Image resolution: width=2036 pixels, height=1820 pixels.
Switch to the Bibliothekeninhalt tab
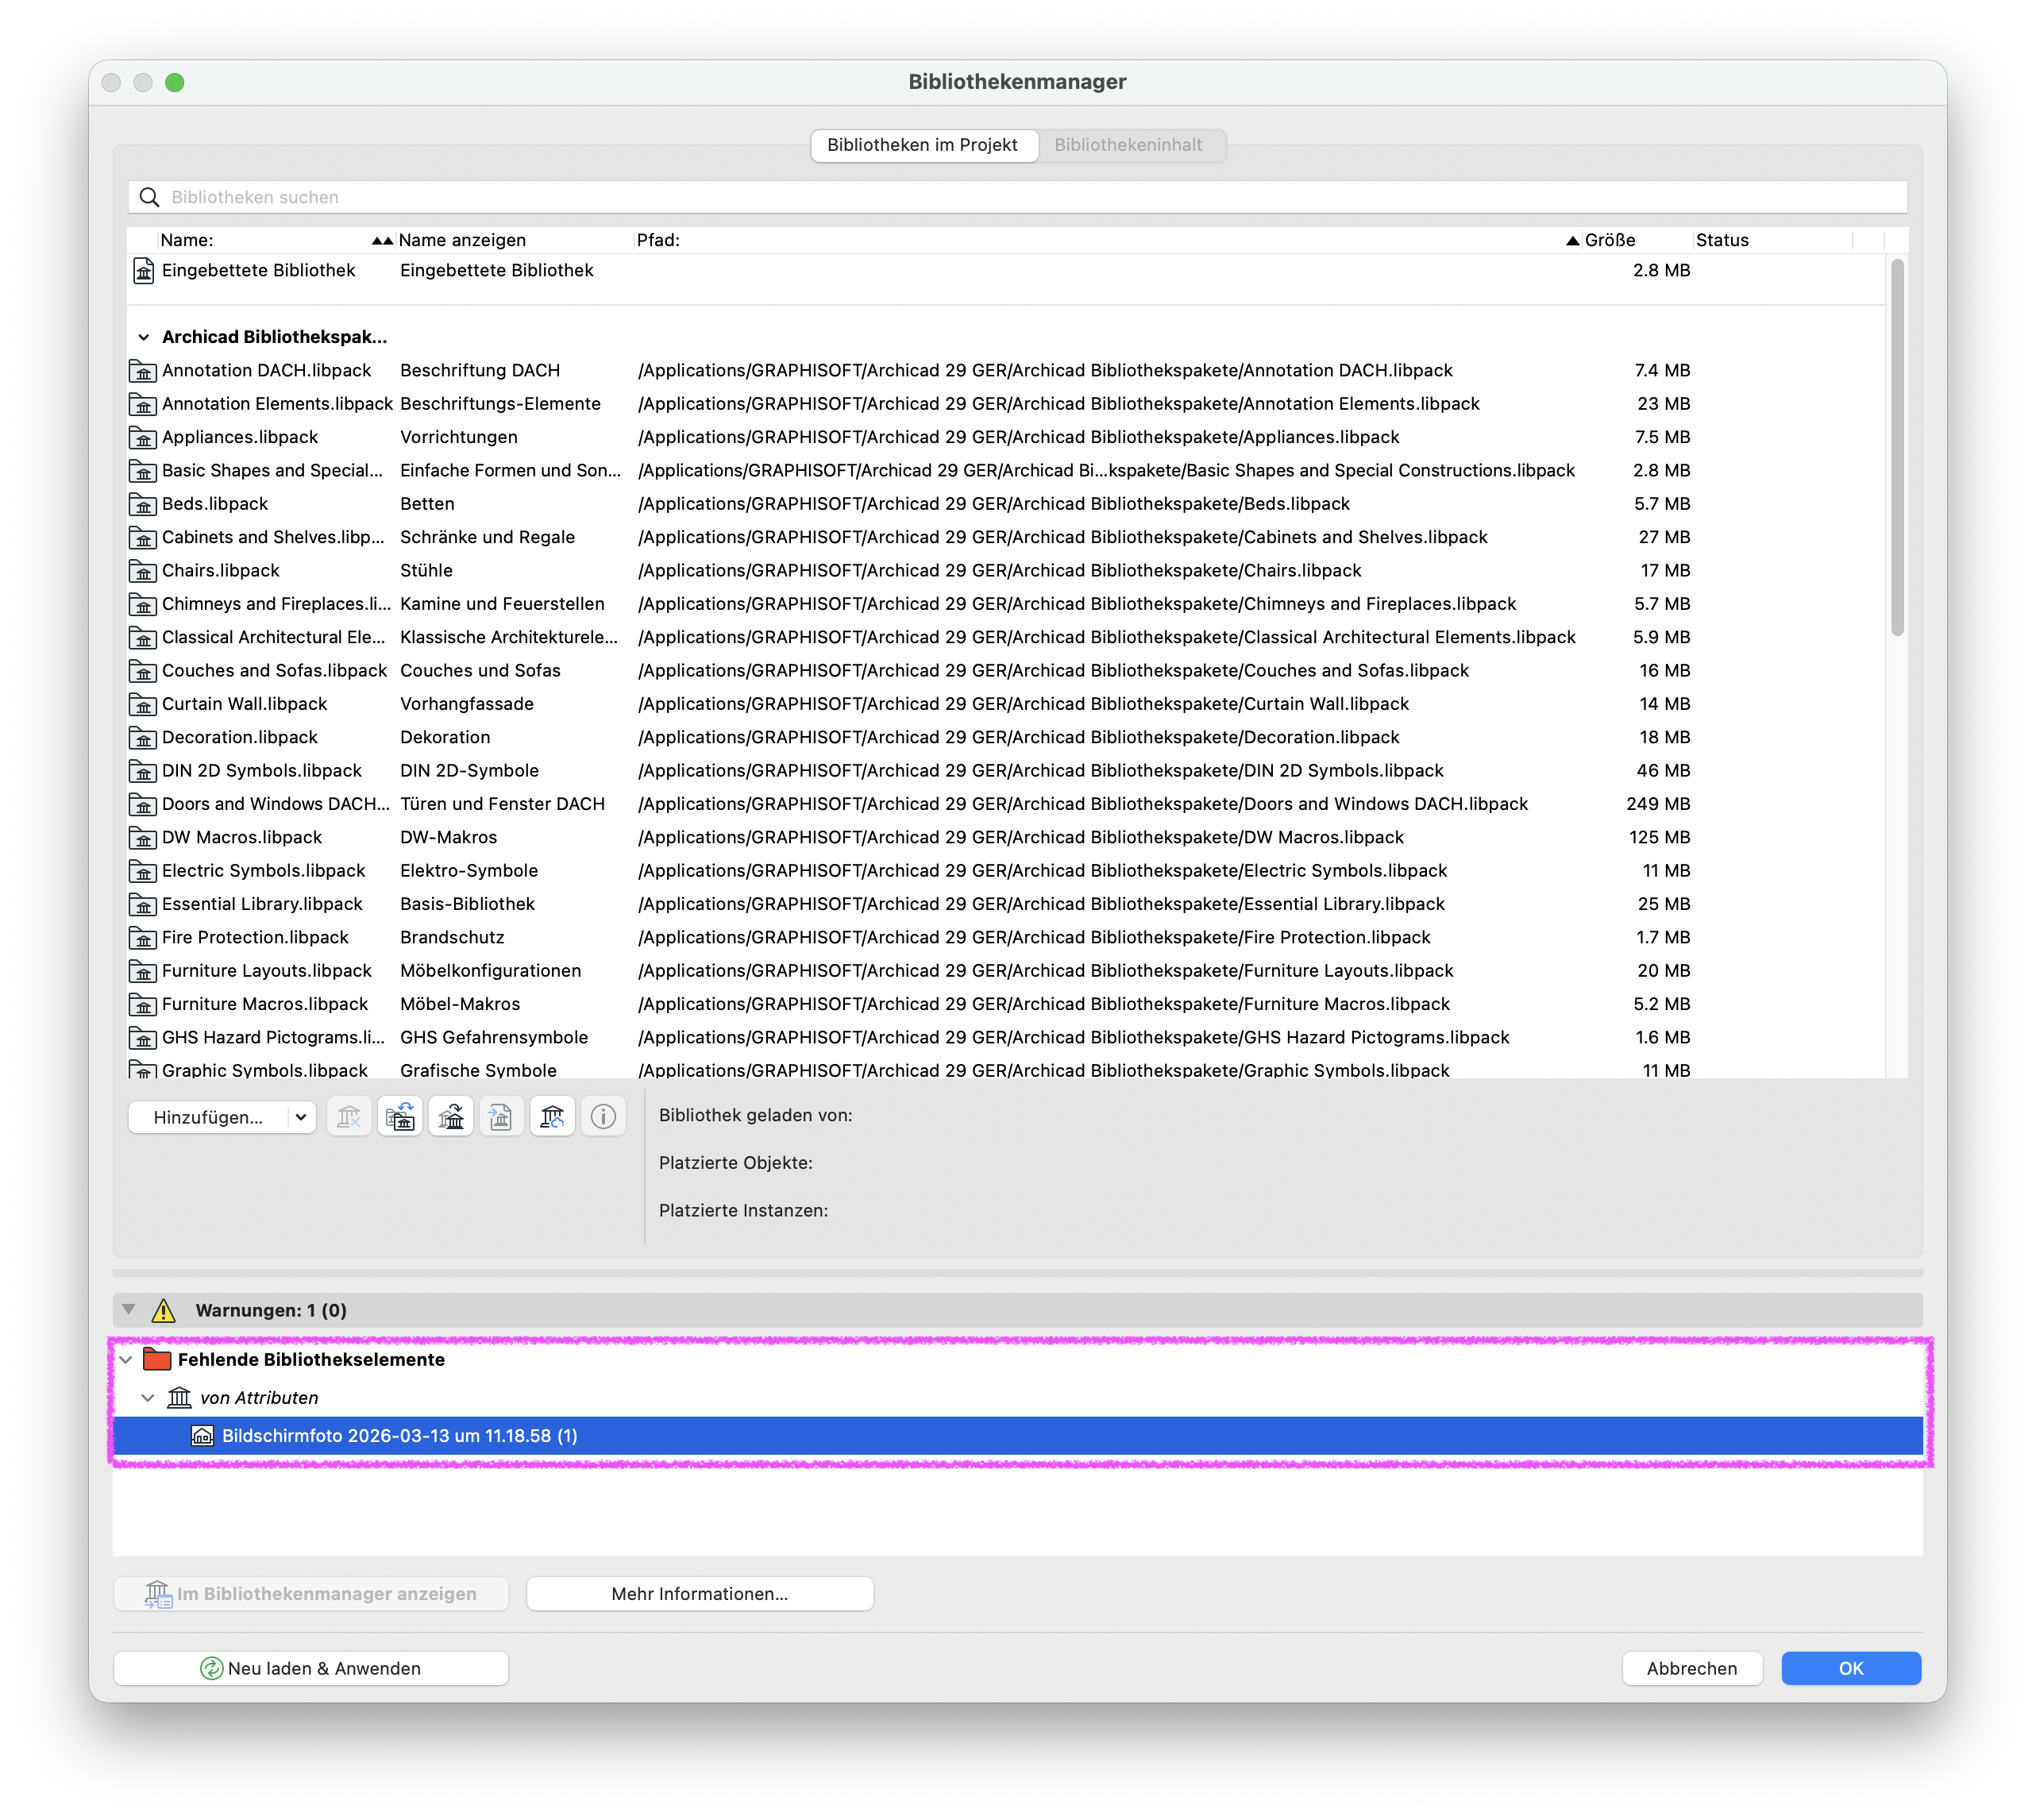[1128, 145]
